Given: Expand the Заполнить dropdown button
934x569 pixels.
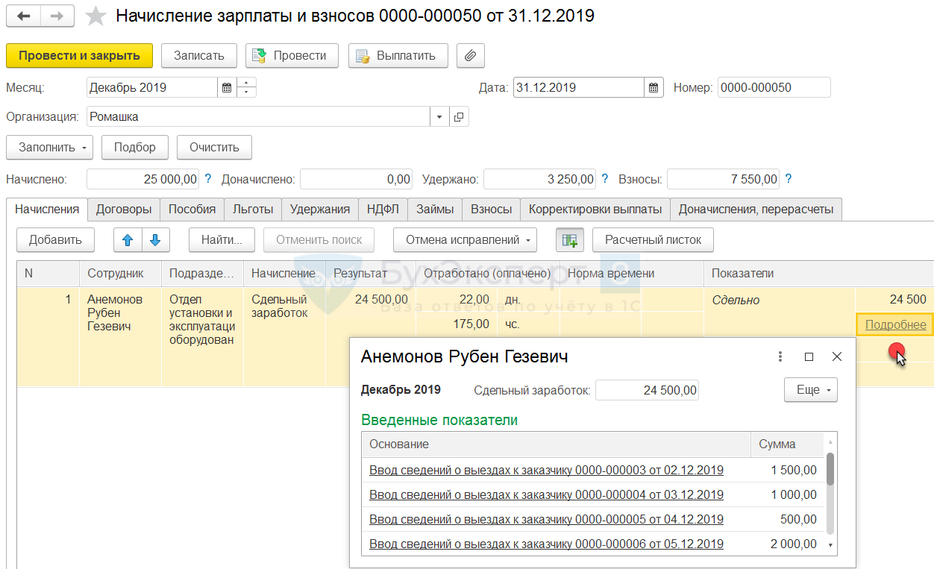Looking at the screenshot, I should [48, 148].
